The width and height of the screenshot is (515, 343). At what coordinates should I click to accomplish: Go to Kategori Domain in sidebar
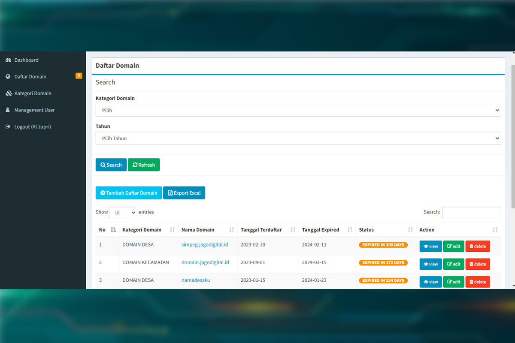pos(33,93)
